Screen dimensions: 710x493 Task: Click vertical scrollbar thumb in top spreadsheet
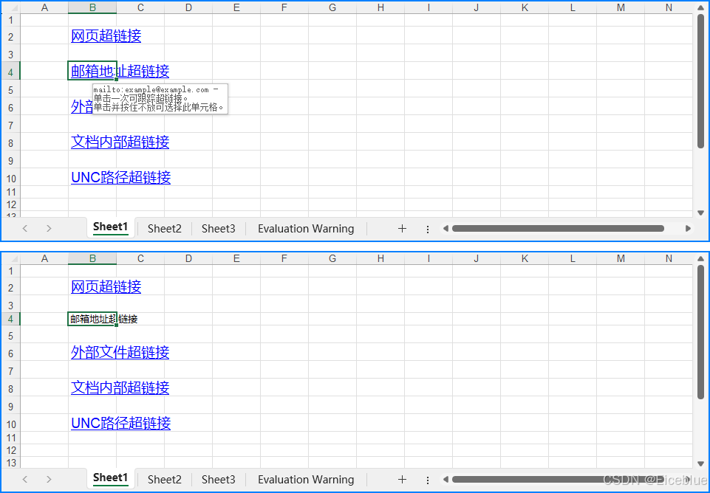701,81
